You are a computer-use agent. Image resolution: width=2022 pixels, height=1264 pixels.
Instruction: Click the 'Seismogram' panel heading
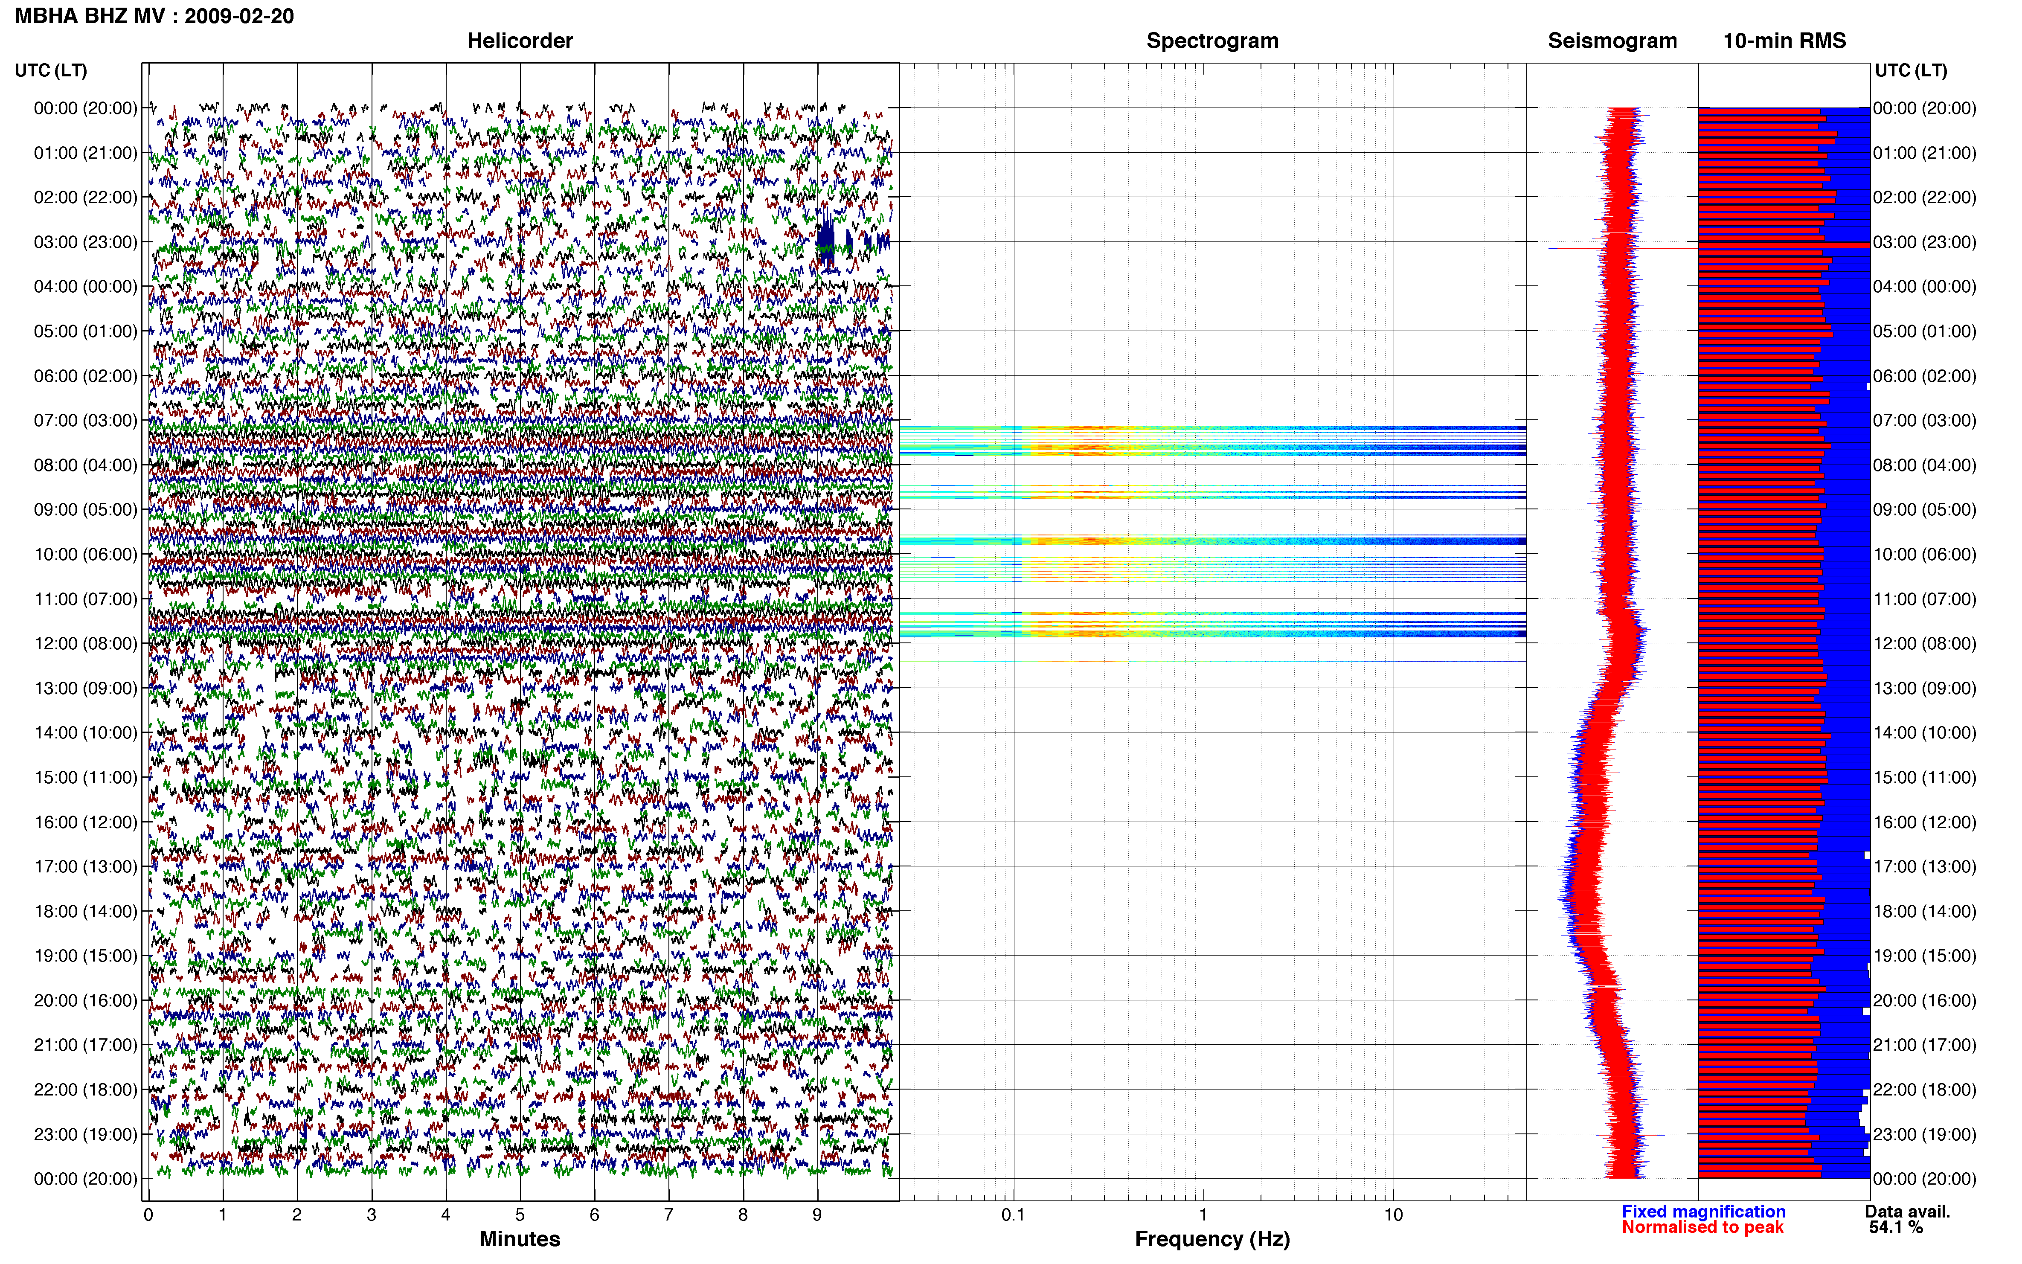1612,41
